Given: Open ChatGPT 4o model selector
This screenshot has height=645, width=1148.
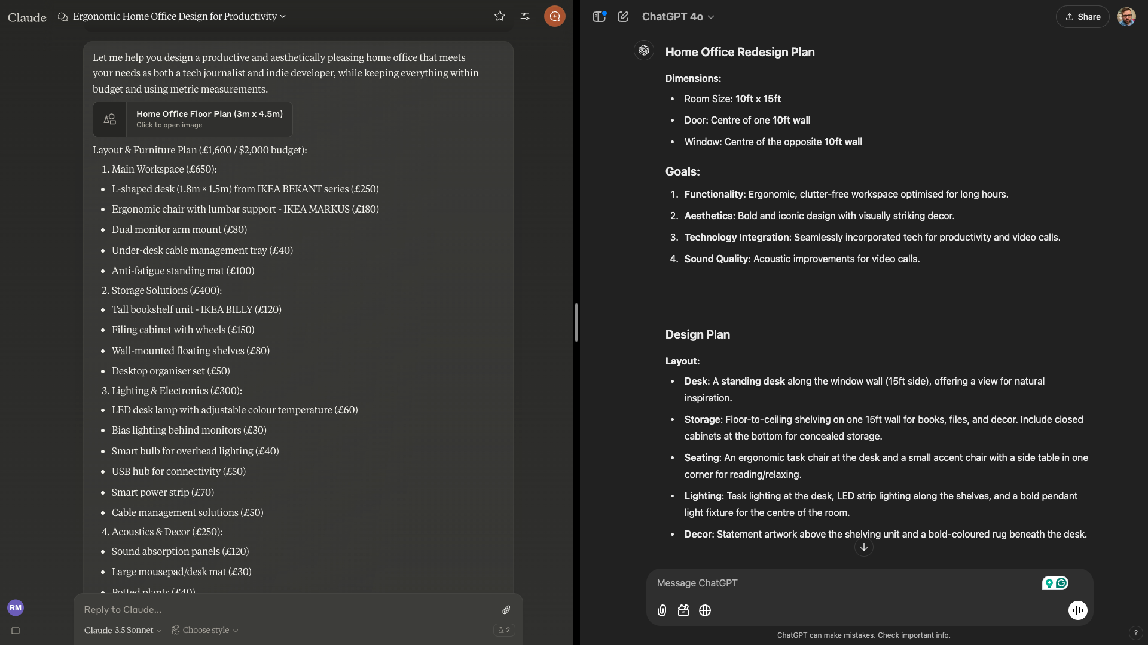Looking at the screenshot, I should [678, 17].
